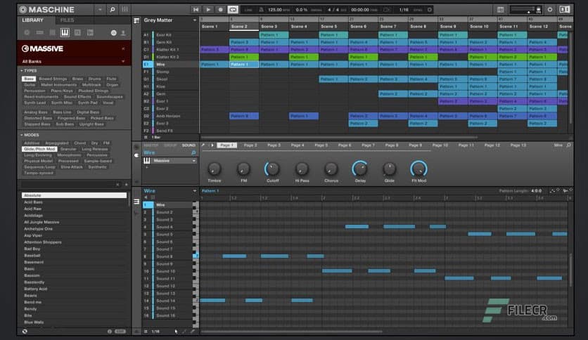Image resolution: width=588 pixels, height=340 pixels.
Task: Click the Cutoff knob
Action: point(273,169)
